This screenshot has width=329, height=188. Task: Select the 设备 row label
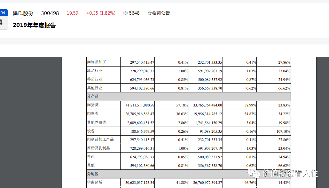(91, 131)
